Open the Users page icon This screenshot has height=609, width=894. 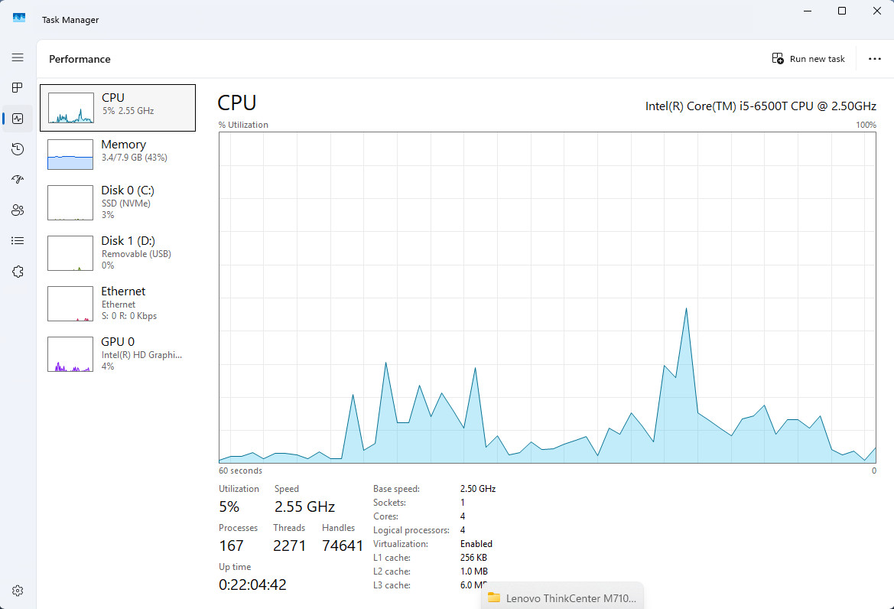tap(18, 210)
